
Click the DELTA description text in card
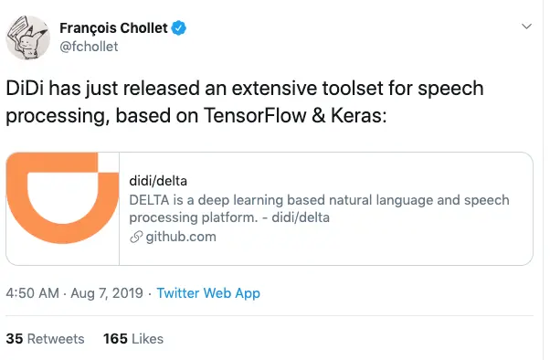pos(319,208)
